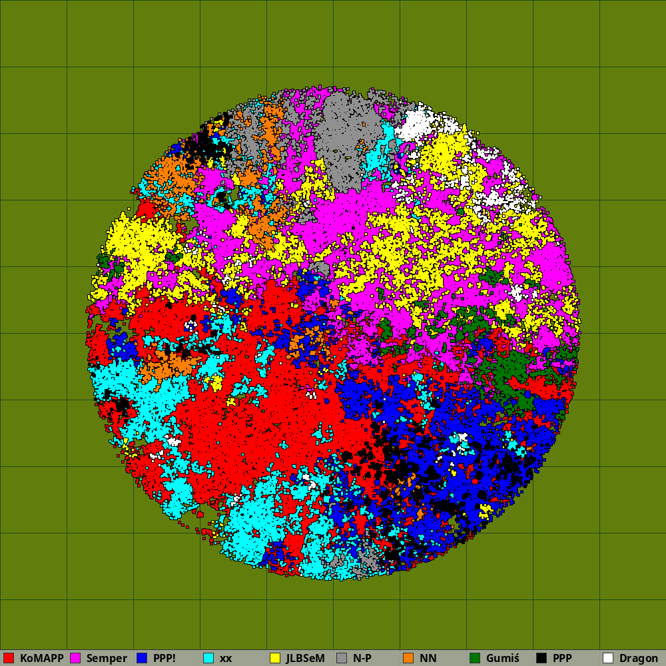Viewport: 666px width, 666px height.
Task: Click the Gumiś legend label
Action: click(503, 658)
